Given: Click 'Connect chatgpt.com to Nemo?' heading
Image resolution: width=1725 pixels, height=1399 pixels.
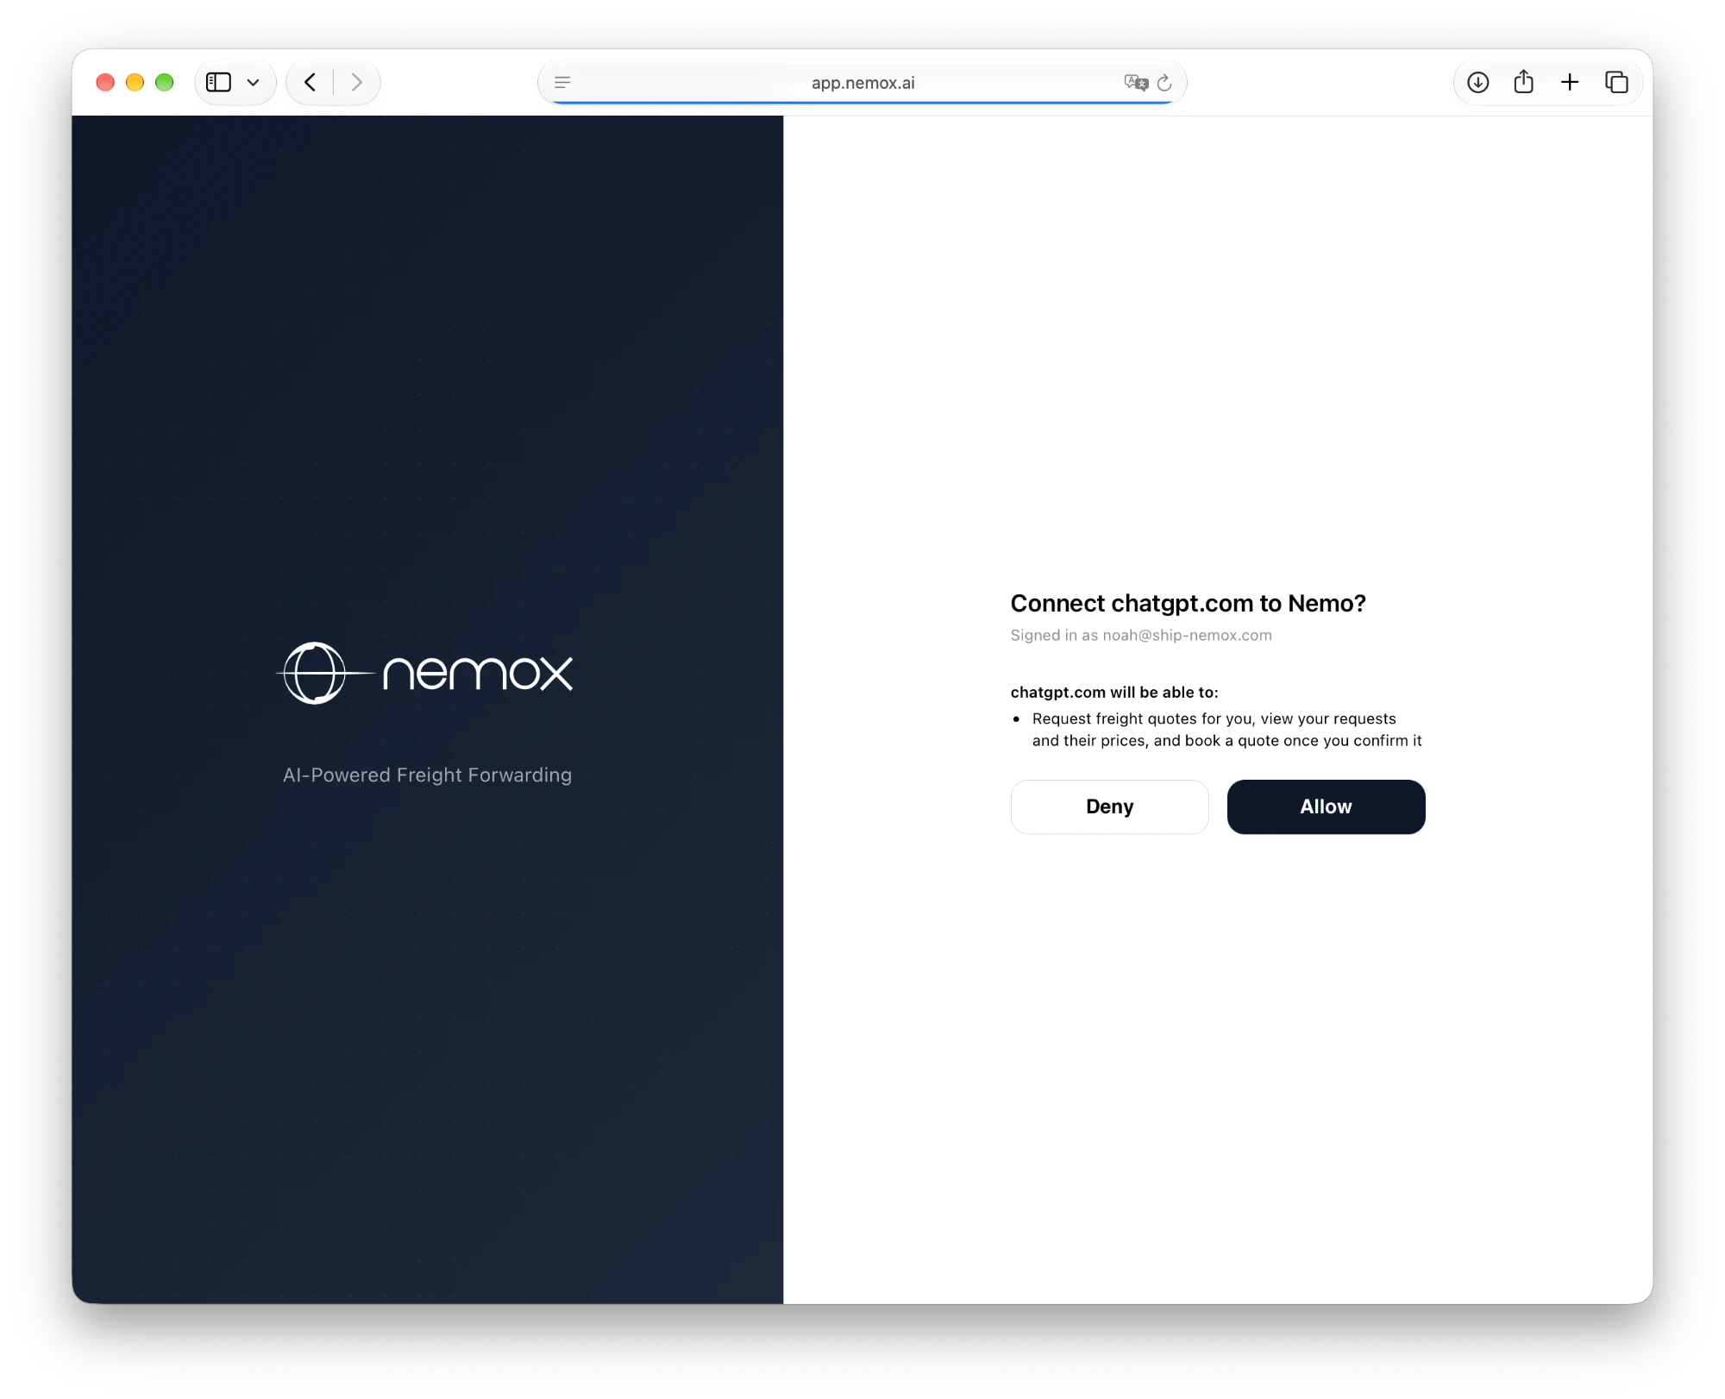Looking at the screenshot, I should click(x=1188, y=603).
